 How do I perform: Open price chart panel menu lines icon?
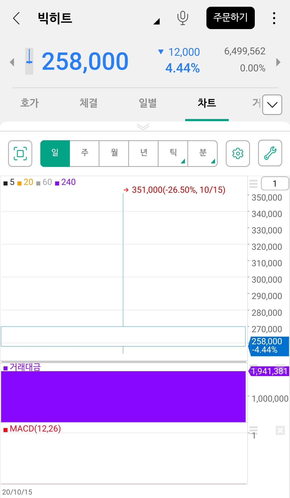(x=253, y=184)
